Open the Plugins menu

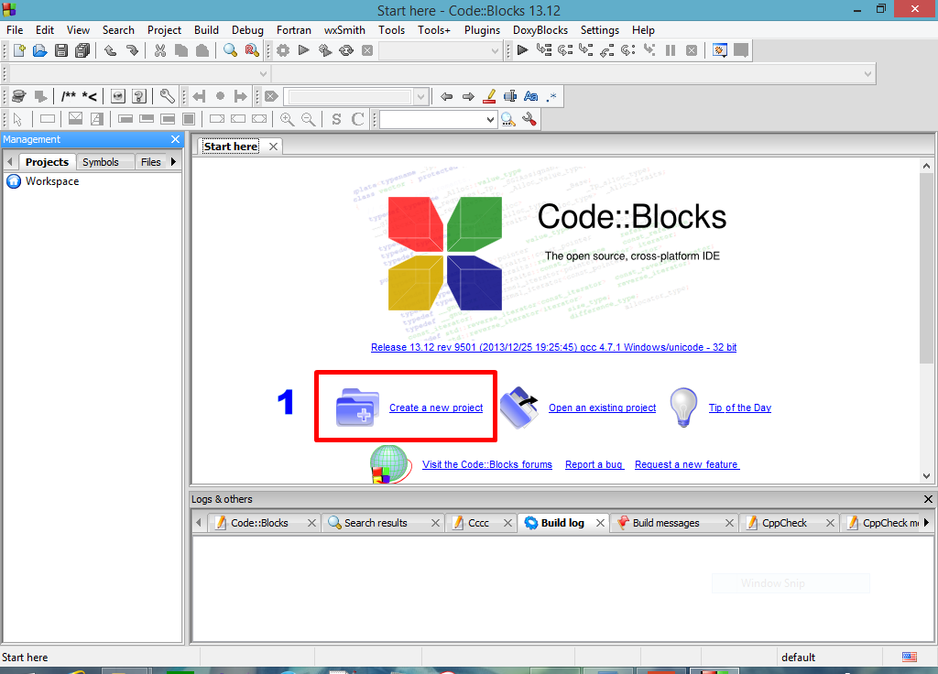tap(482, 30)
